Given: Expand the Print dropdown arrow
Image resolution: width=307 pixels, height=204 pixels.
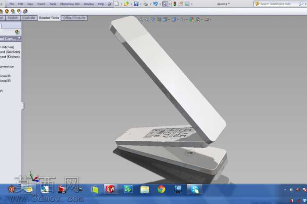Looking at the screenshot, I should 150,4.
